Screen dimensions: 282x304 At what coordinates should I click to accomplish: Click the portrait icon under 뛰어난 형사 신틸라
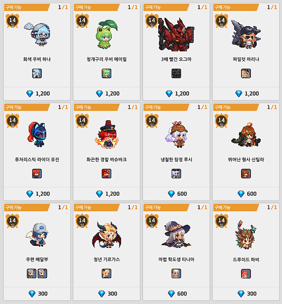click(246, 174)
